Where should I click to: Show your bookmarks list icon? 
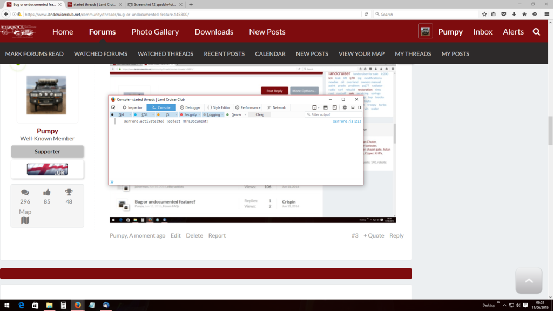pos(494,14)
